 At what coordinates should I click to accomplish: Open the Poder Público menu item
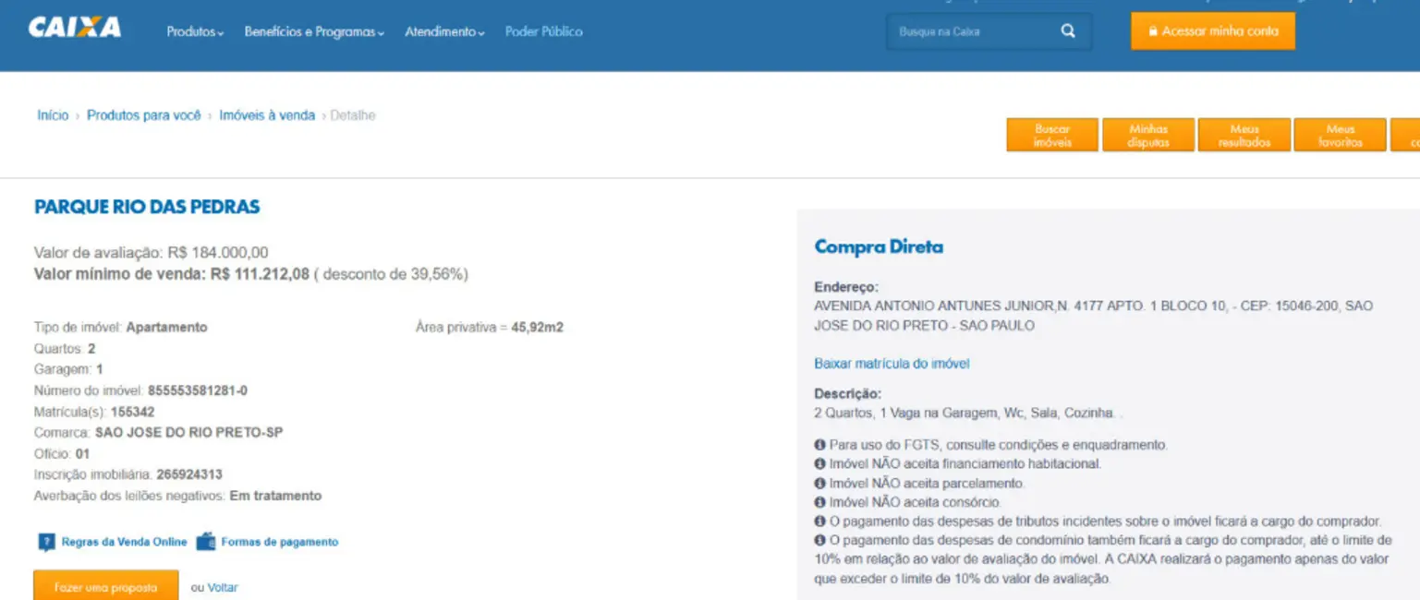coord(543,31)
